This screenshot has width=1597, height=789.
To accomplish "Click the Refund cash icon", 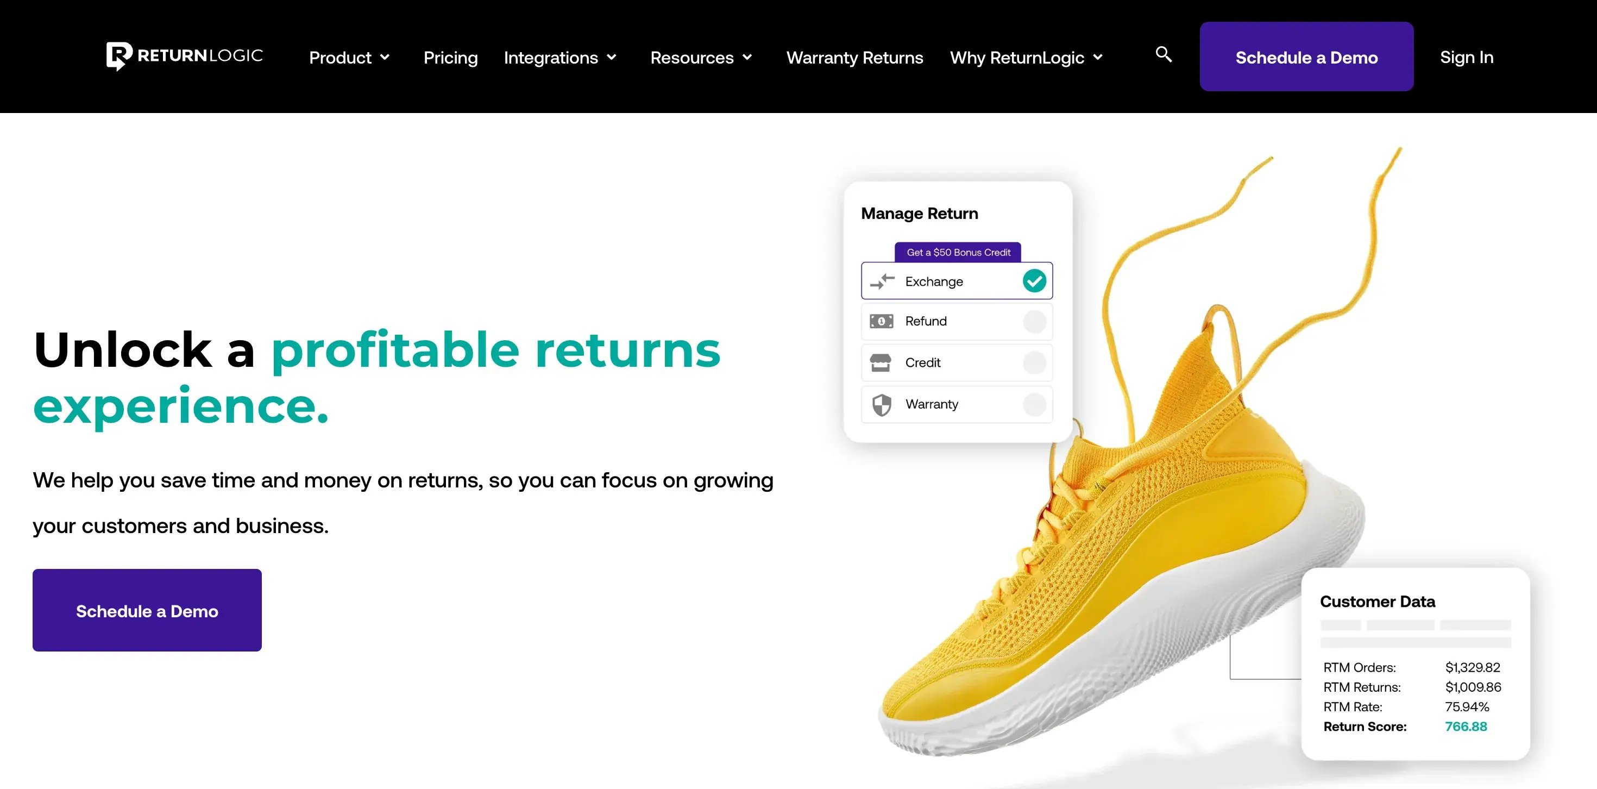I will pos(881,321).
